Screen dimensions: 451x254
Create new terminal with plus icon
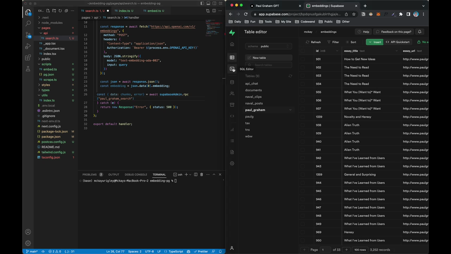(186, 174)
